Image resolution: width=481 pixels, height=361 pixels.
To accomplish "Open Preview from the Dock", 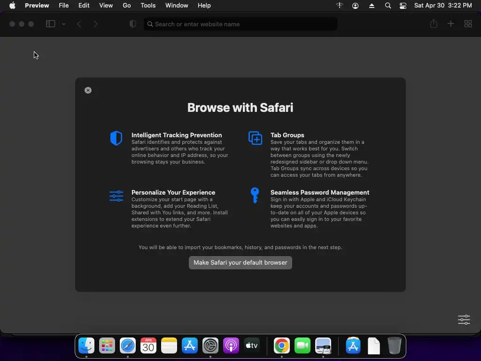I will click(x=323, y=345).
